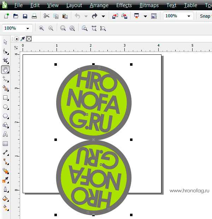Select the Fill bucket tool
The image size is (212, 219).
[x=5, y=199]
